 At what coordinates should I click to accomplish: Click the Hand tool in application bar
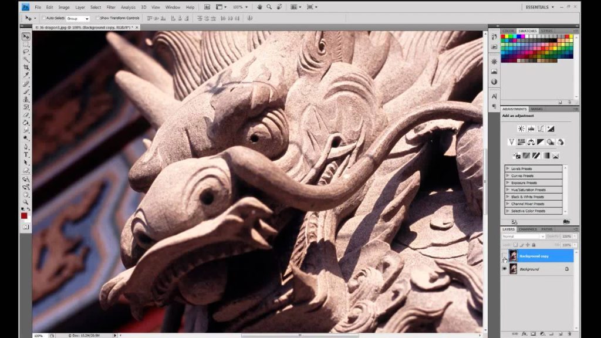(x=259, y=7)
